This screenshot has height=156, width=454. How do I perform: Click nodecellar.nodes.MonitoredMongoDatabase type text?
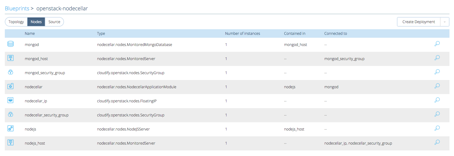pos(134,45)
